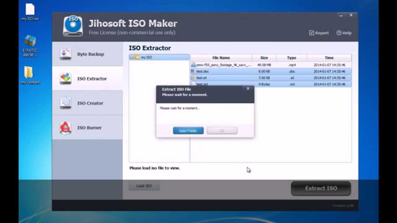Sort by Type column header
Image resolution: width=397 pixels, height=223 pixels.
(292, 58)
